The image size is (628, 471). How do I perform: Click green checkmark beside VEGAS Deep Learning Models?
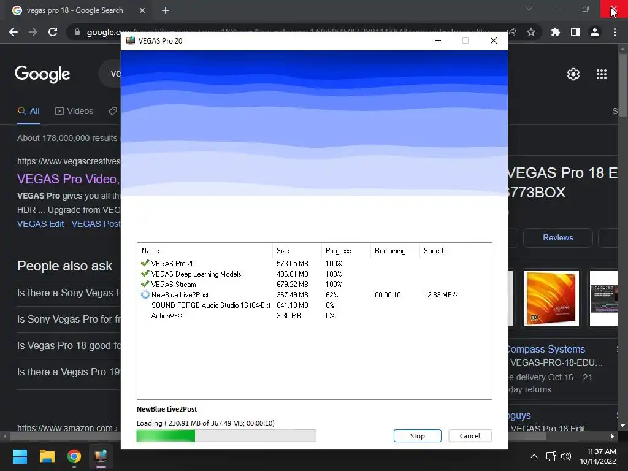tap(145, 274)
